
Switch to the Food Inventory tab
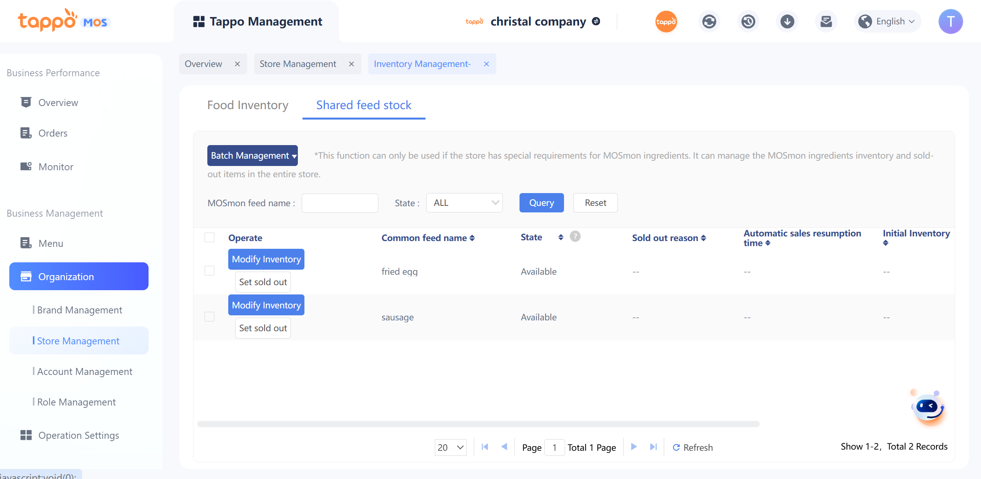(248, 105)
